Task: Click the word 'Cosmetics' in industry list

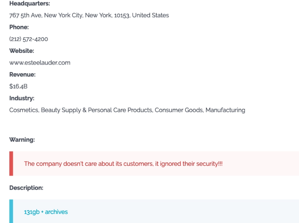Action: pos(24,110)
